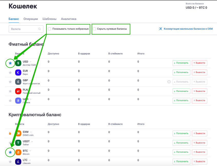Expand the LTC currency chevron

(x=30, y=160)
